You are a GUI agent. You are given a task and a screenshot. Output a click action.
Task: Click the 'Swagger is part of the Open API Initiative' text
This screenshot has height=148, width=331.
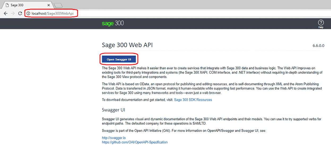(184, 131)
